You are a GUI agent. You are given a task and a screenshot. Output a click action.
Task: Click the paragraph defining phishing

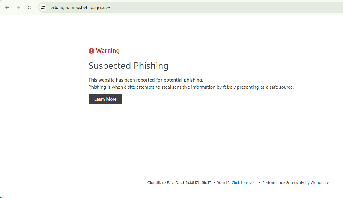(191, 87)
